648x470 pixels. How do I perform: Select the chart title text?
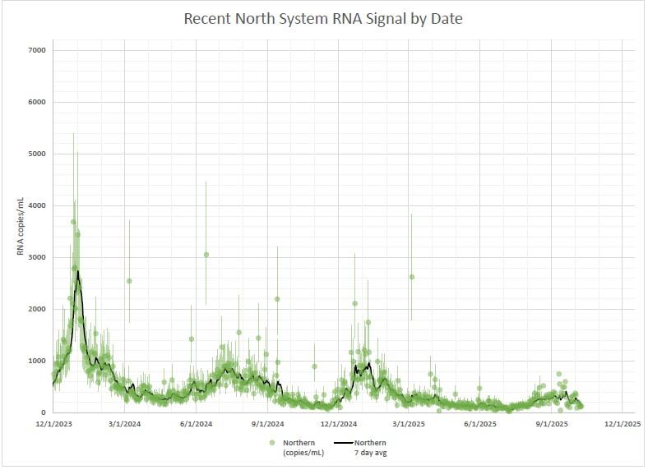323,19
